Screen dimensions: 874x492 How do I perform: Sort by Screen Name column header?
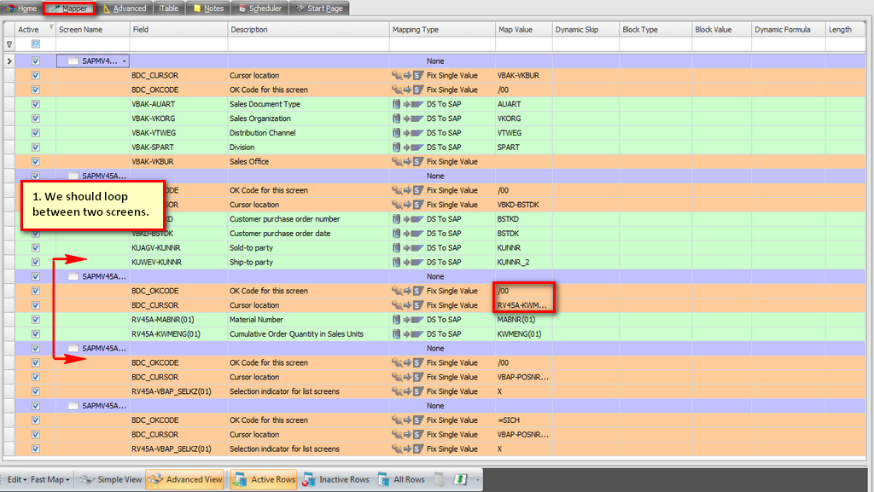92,30
